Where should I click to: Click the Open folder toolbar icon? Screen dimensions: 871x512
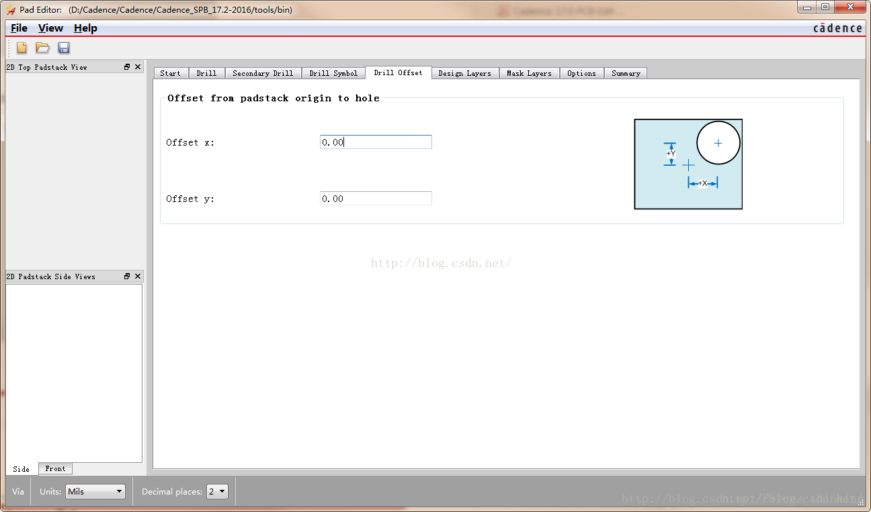tap(42, 48)
